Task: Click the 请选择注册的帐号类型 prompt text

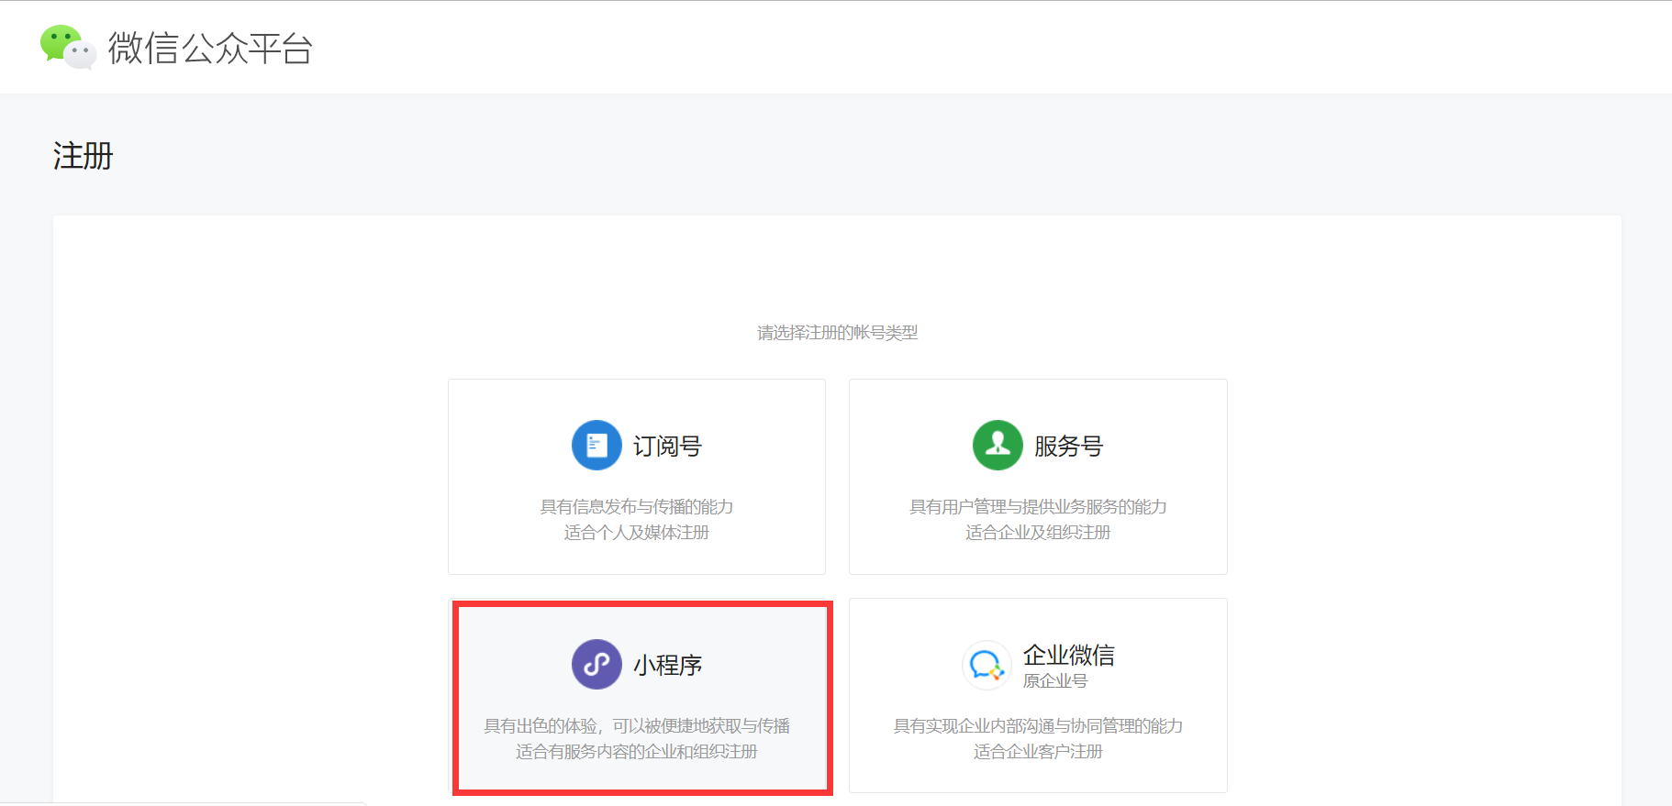Action: [x=837, y=333]
